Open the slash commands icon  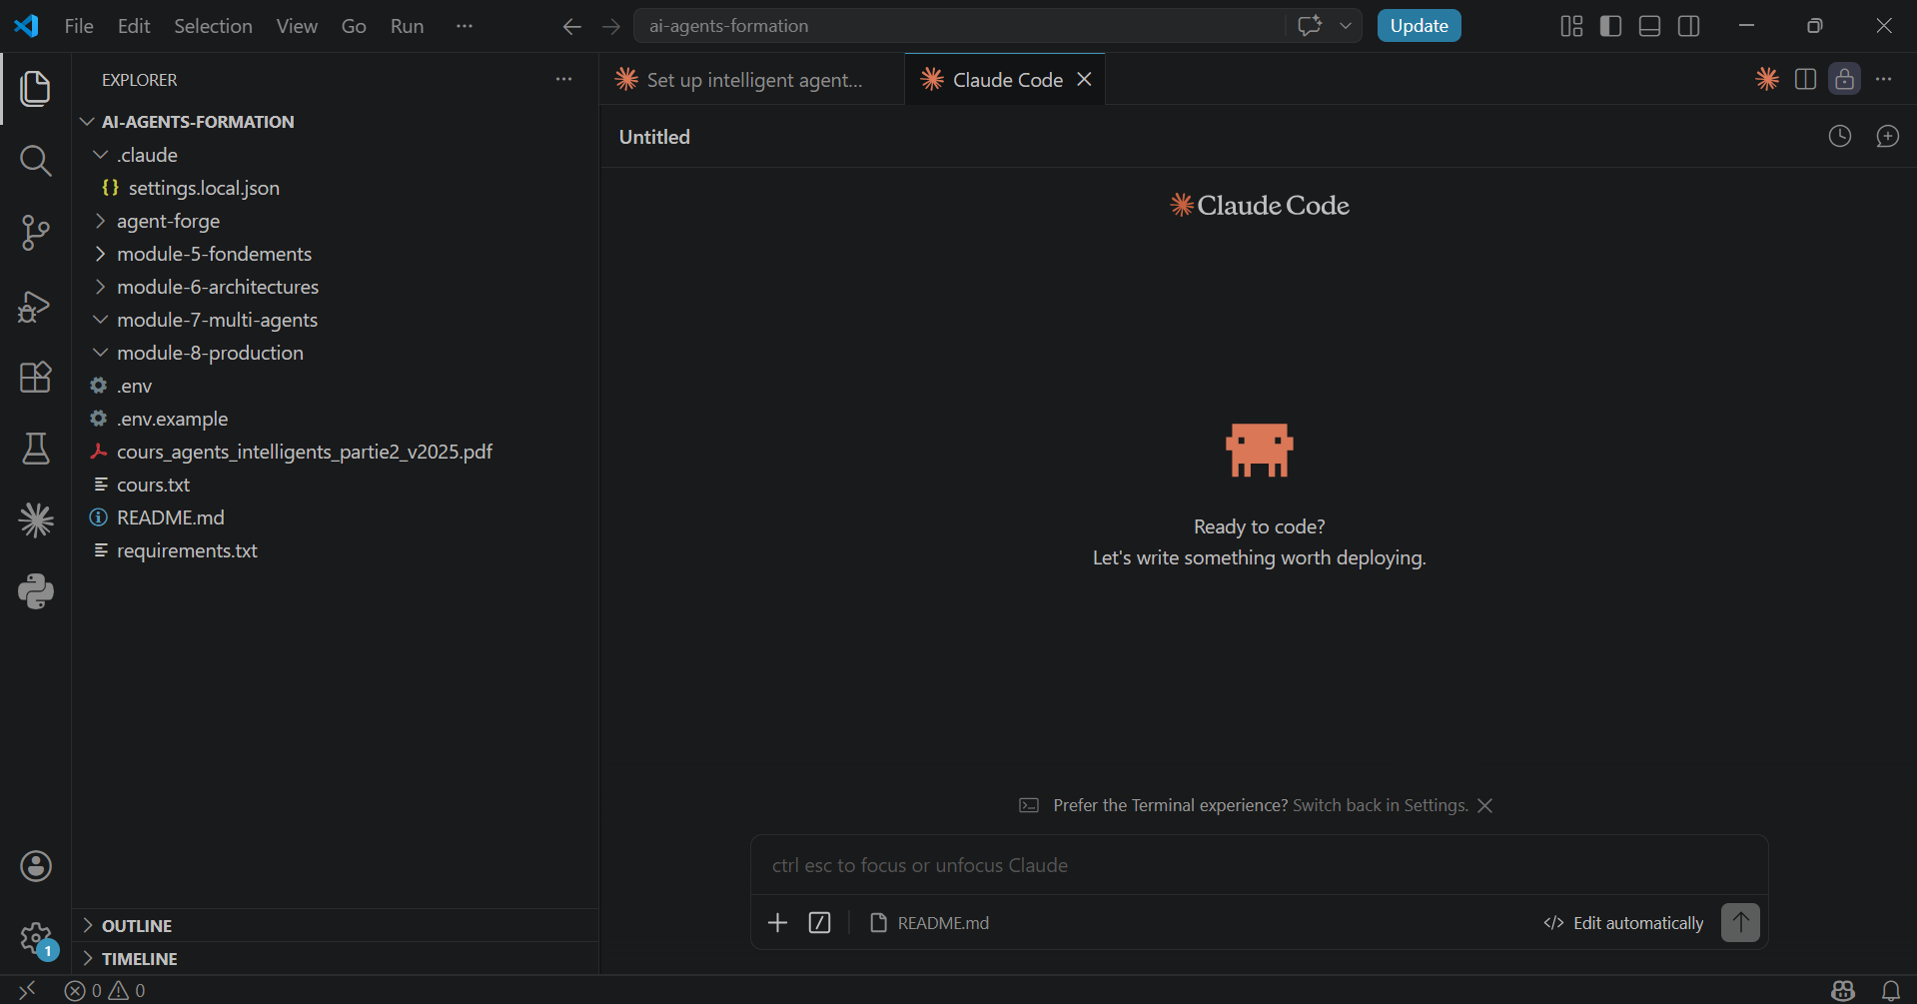point(820,923)
